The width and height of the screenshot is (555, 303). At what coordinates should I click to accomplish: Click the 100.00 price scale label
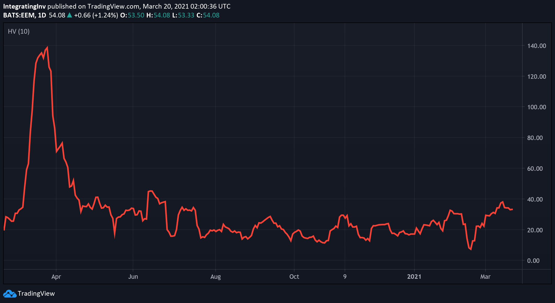point(536,107)
